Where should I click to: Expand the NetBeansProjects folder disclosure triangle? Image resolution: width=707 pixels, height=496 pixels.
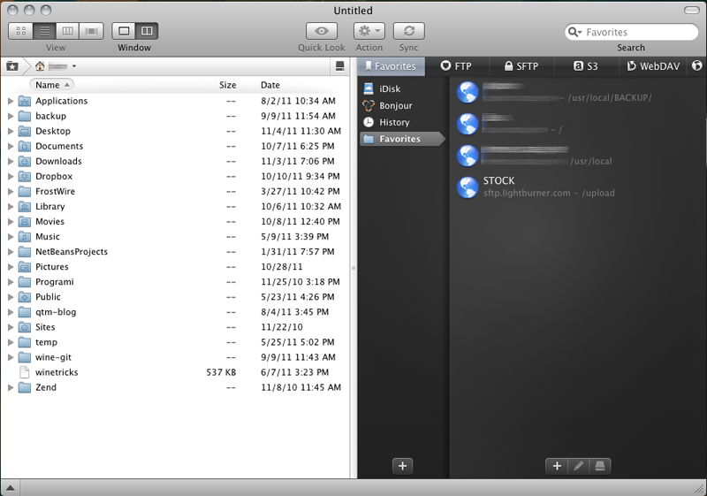[x=11, y=252]
